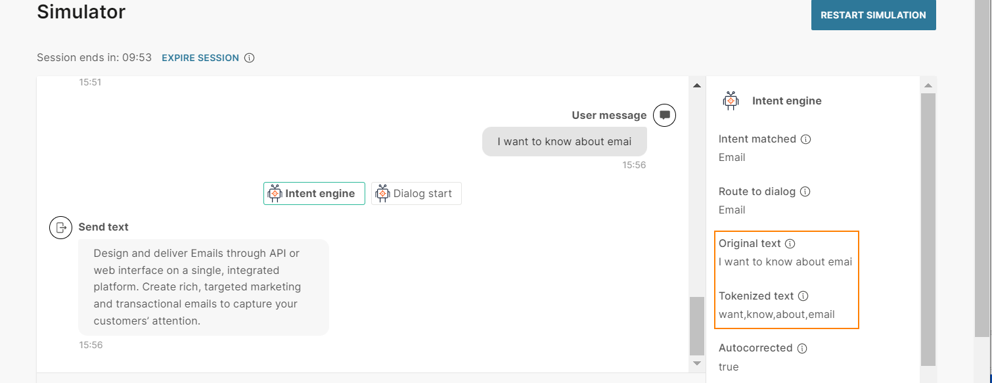The image size is (992, 383).
Task: Click the 'I want to know about emai' message bubble
Action: click(564, 141)
